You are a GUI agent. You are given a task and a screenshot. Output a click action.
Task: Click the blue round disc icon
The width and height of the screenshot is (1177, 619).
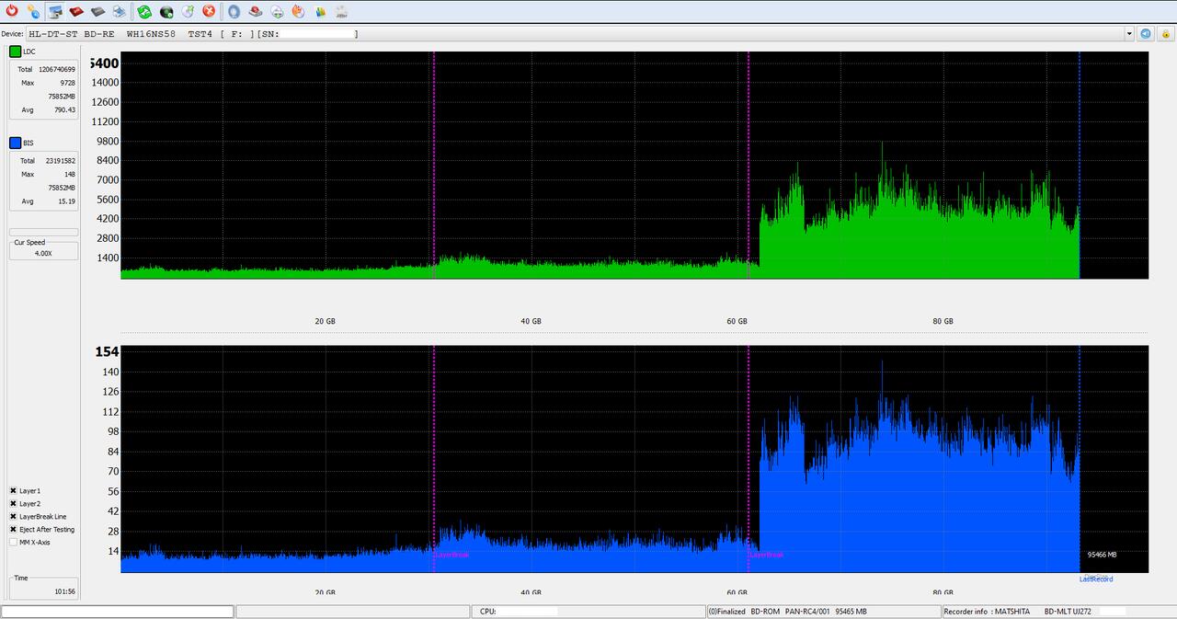[234, 11]
